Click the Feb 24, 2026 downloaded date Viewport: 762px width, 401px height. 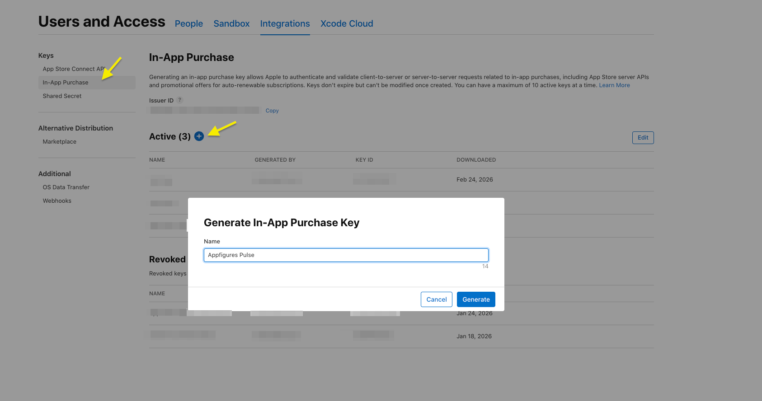[x=475, y=180]
